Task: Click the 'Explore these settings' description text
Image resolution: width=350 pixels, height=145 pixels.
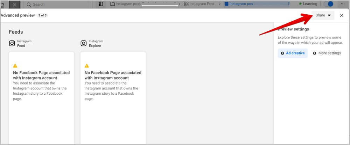Action: click(310, 40)
